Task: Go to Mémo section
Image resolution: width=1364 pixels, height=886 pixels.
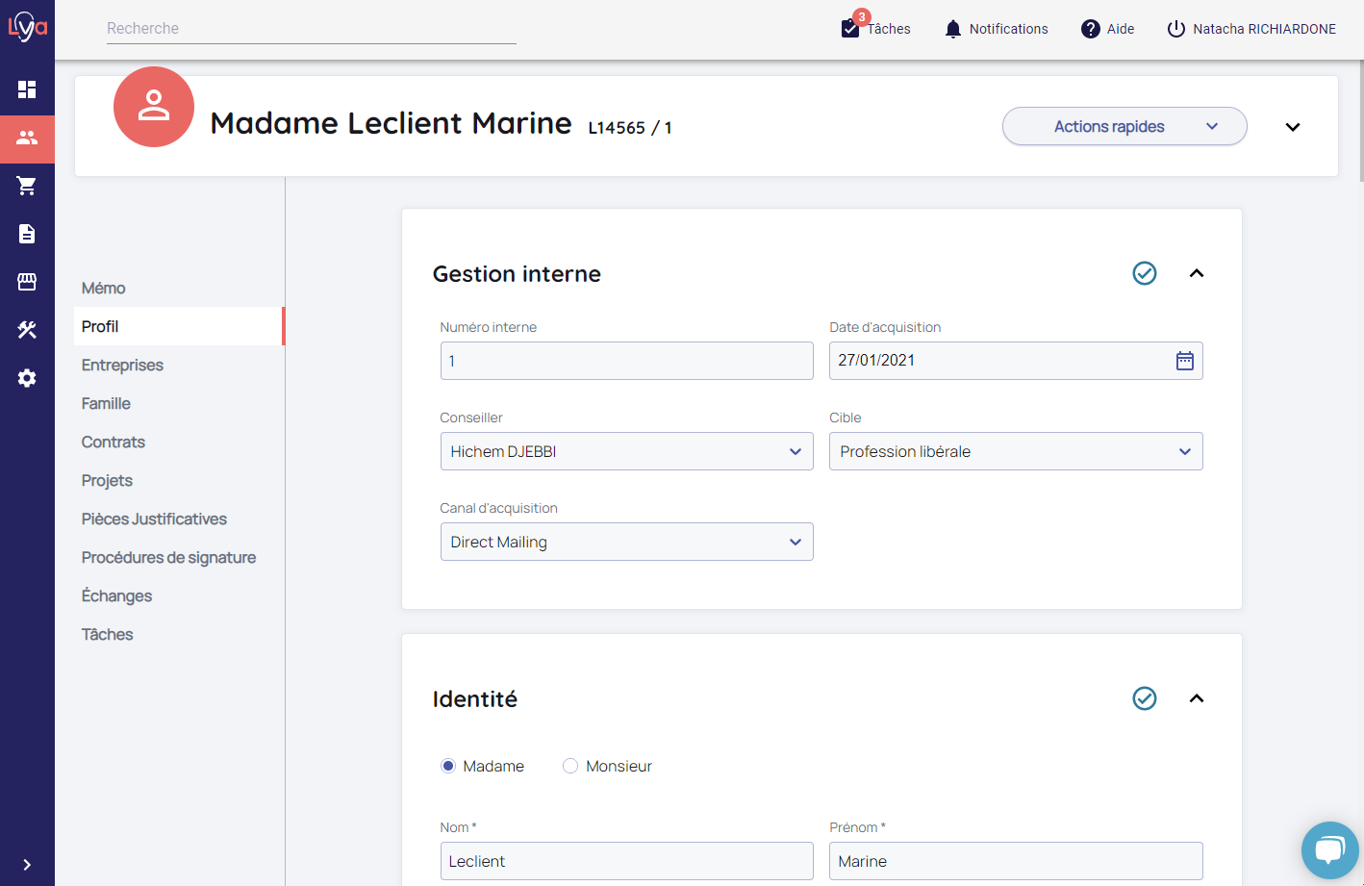Action: (104, 288)
